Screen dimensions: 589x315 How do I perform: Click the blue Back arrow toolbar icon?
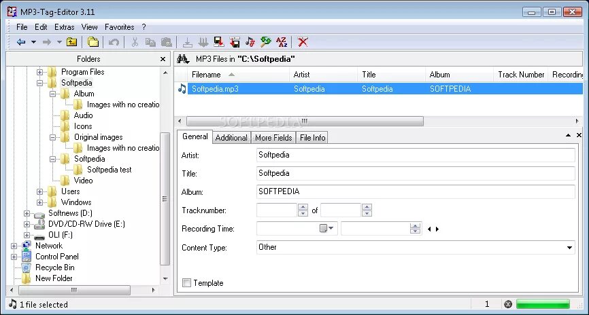click(21, 42)
